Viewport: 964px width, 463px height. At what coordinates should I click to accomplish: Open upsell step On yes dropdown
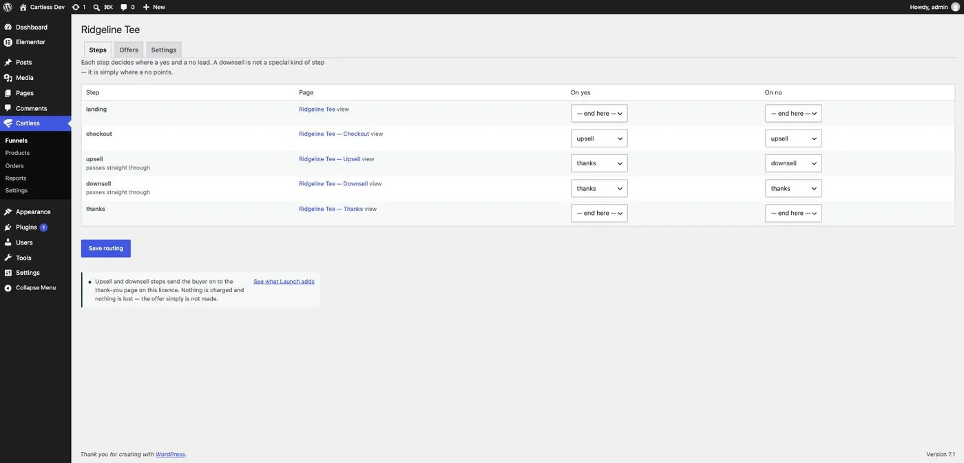(599, 163)
